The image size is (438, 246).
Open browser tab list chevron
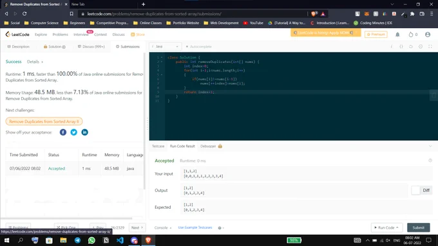392,4
